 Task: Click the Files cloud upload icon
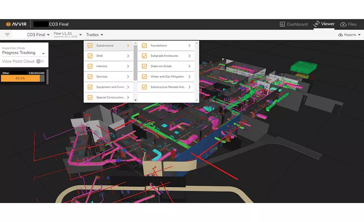pyautogui.click(x=343, y=24)
